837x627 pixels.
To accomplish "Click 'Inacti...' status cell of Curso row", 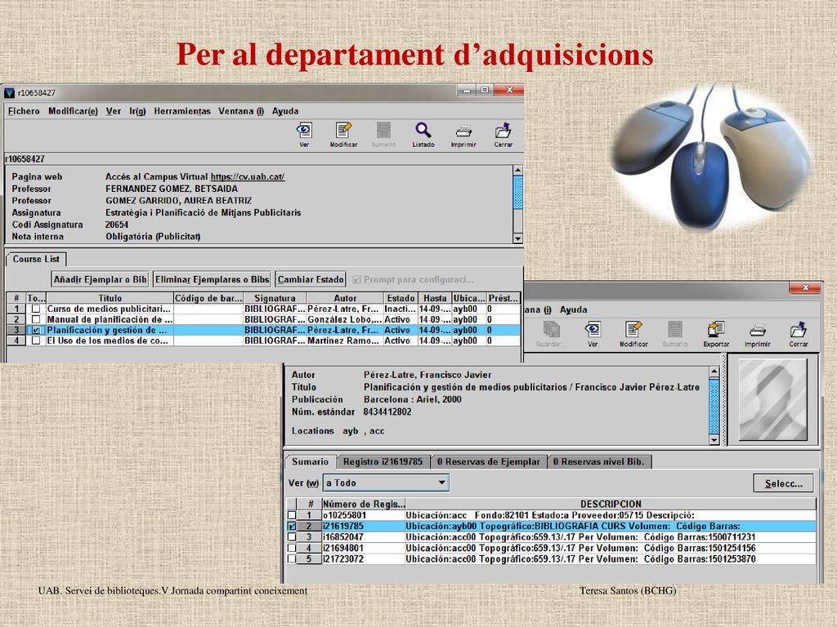I will pos(401,309).
